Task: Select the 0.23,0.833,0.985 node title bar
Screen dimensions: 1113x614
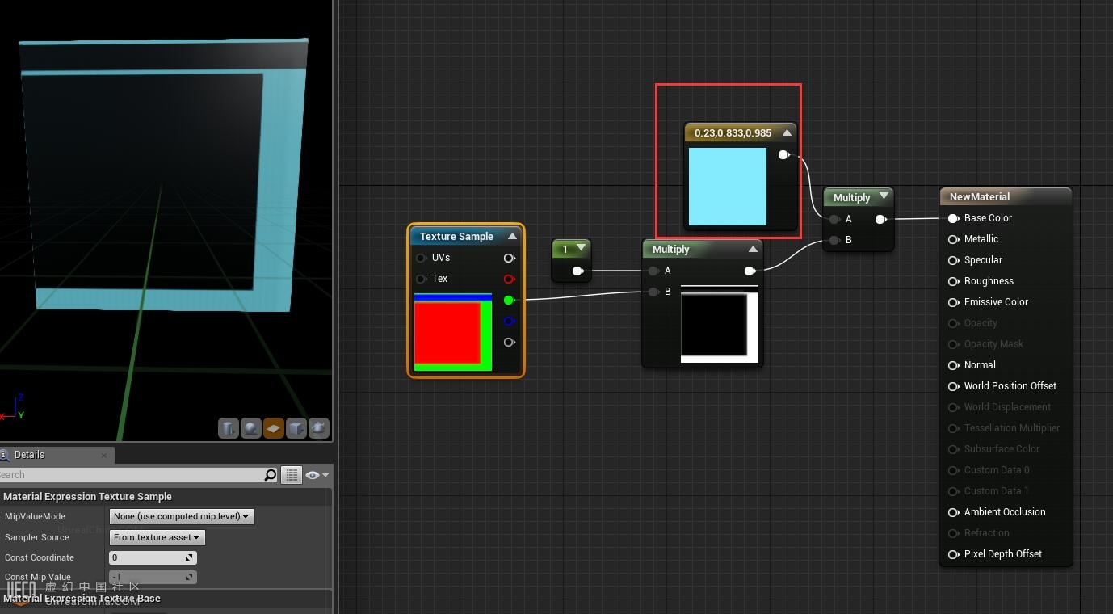Action: pyautogui.click(x=733, y=132)
